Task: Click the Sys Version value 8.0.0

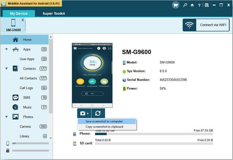Action: point(163,71)
